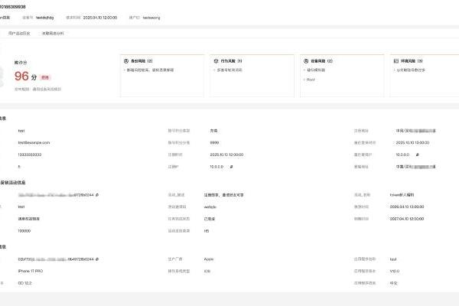The image size is (459, 306).
Task: Click the 设备风险 card icon
Action: 306,61
